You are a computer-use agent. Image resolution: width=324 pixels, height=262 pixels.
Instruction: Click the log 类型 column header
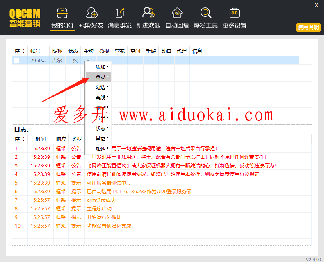pos(76,139)
